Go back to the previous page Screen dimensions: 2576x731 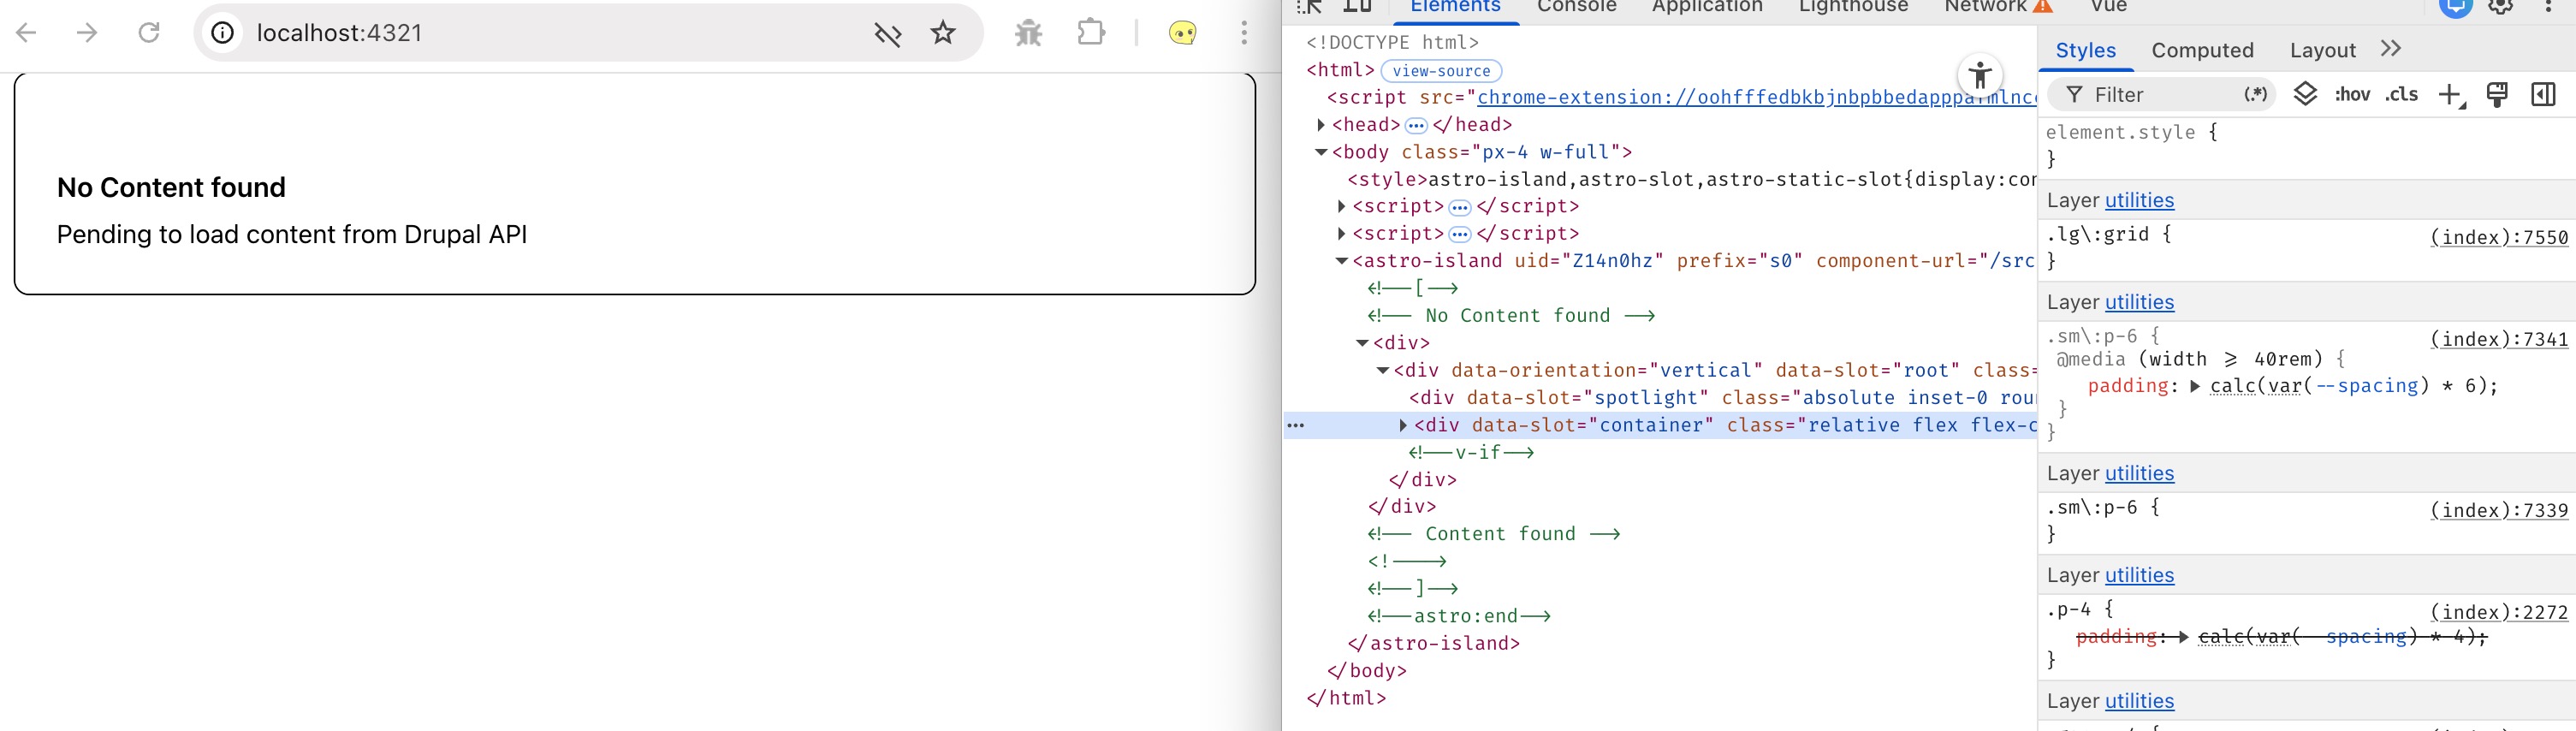coord(27,33)
